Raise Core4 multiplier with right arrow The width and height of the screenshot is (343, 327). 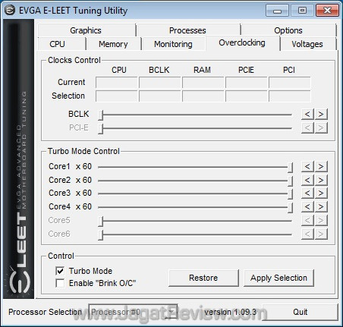pos(321,207)
